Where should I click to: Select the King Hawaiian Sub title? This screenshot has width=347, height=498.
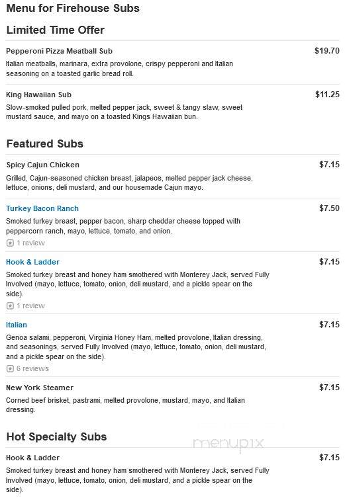coord(39,95)
